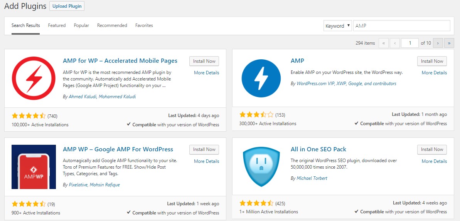
Task: Open the All in One SEO Pack title
Action: 318,149
